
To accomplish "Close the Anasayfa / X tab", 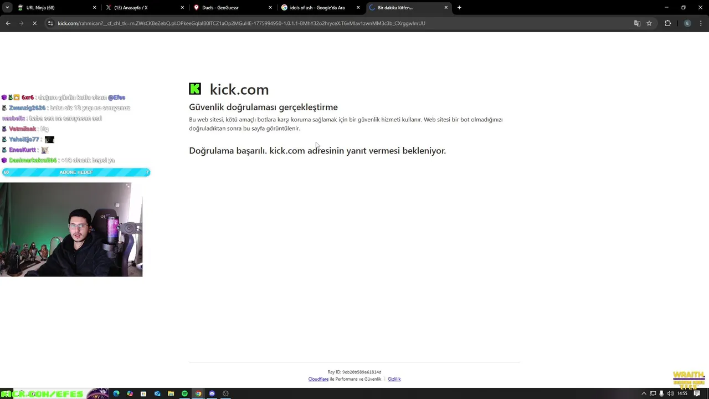I will pyautogui.click(x=182, y=8).
